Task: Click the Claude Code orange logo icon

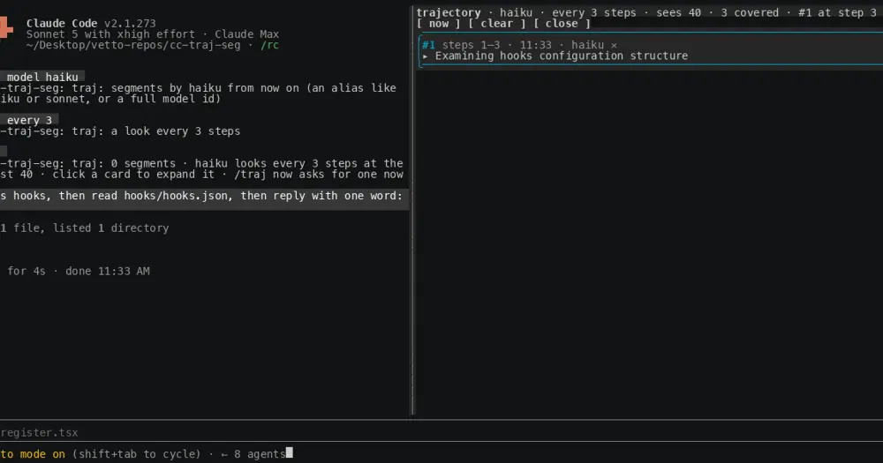Action: [x=6, y=28]
